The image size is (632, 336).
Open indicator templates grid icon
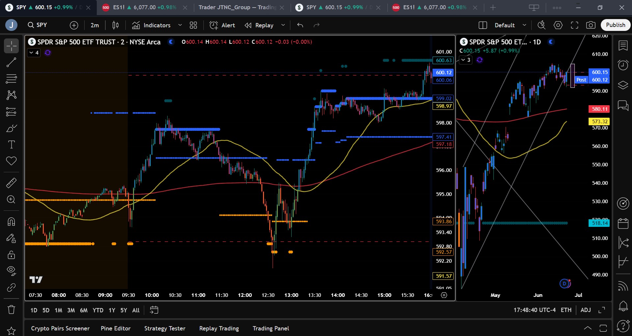[194, 25]
